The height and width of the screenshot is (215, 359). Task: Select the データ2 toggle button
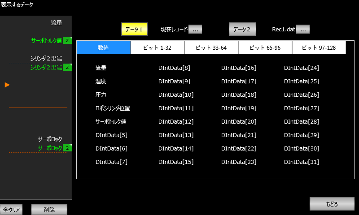coord(242,29)
